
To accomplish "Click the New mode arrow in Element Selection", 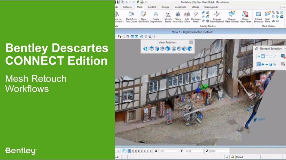I will (x=259, y=64).
